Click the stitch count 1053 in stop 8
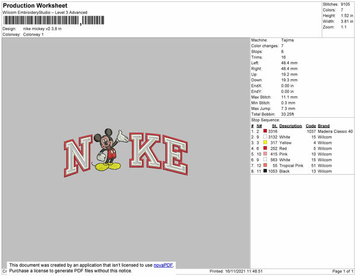Screen dimensions: 356x276 (273, 171)
